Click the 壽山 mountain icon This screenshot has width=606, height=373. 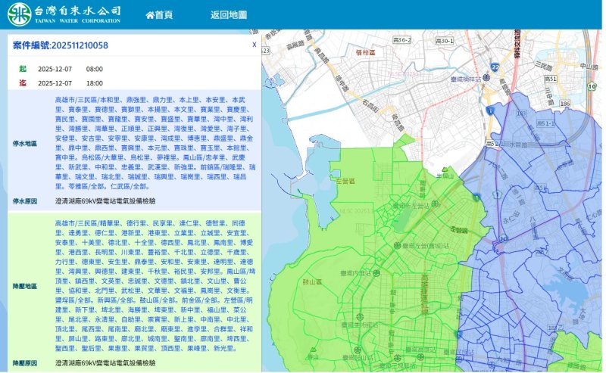313,350
